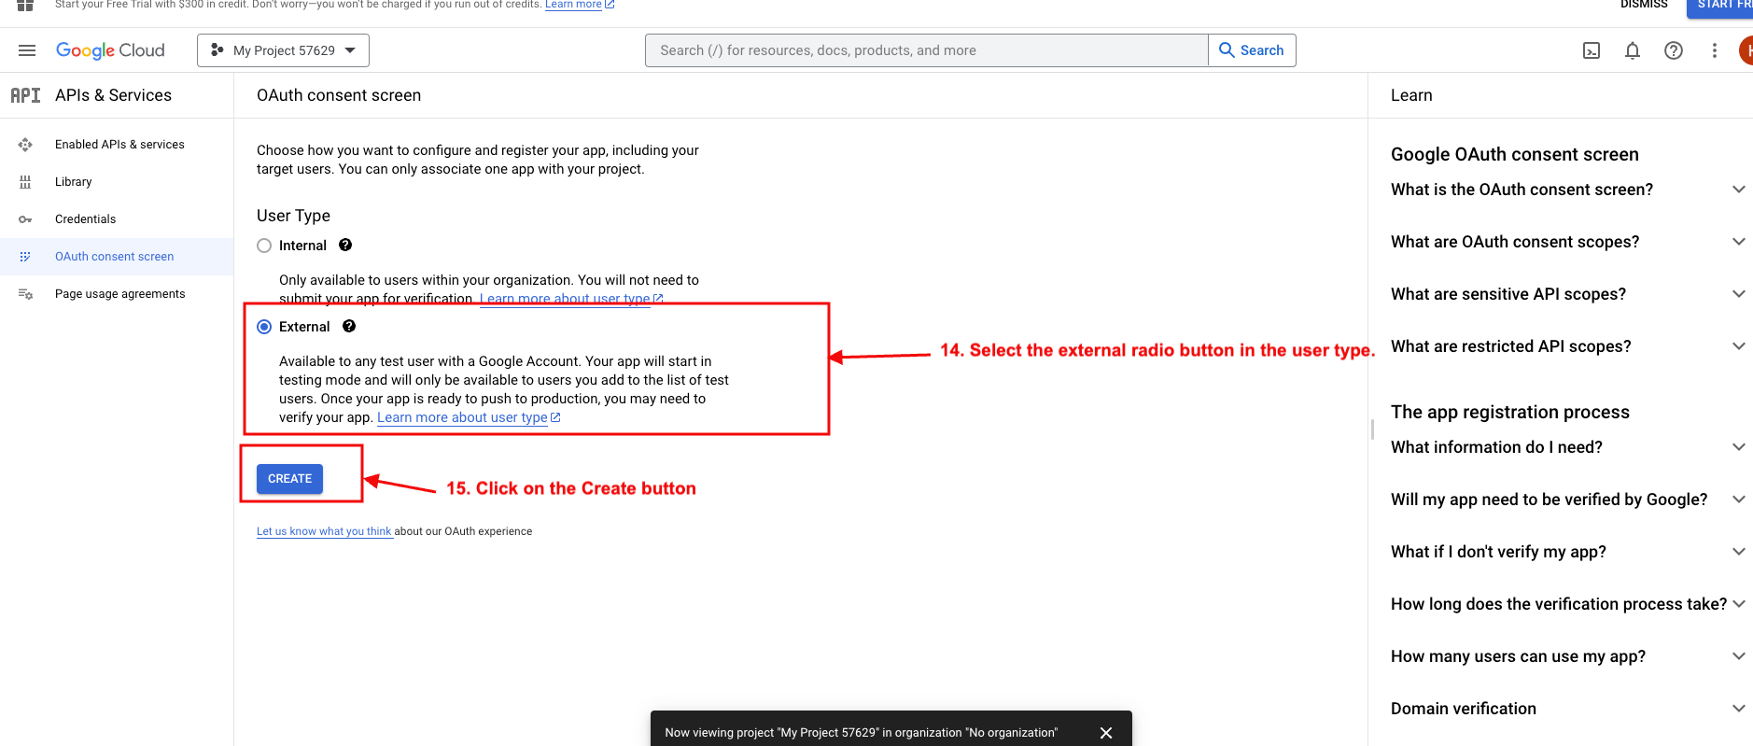Click the help icon beside Internal

pyautogui.click(x=345, y=245)
